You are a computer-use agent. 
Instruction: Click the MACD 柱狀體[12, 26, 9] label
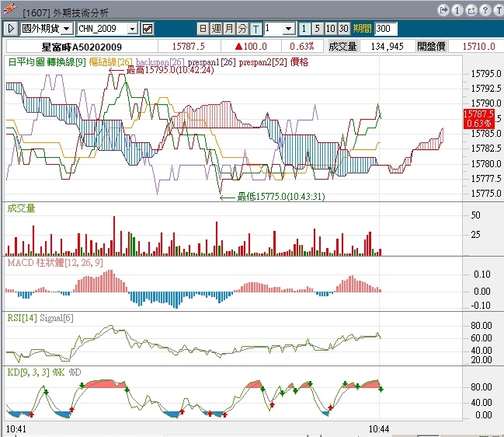[55, 263]
